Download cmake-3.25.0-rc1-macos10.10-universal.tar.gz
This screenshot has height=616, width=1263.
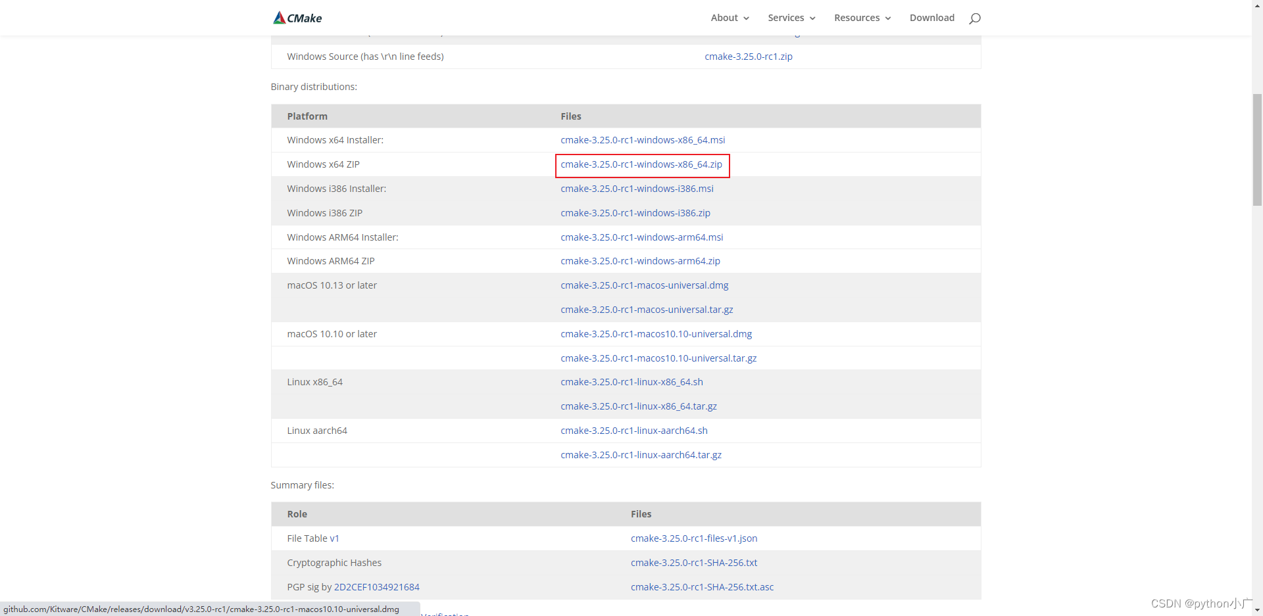(658, 358)
